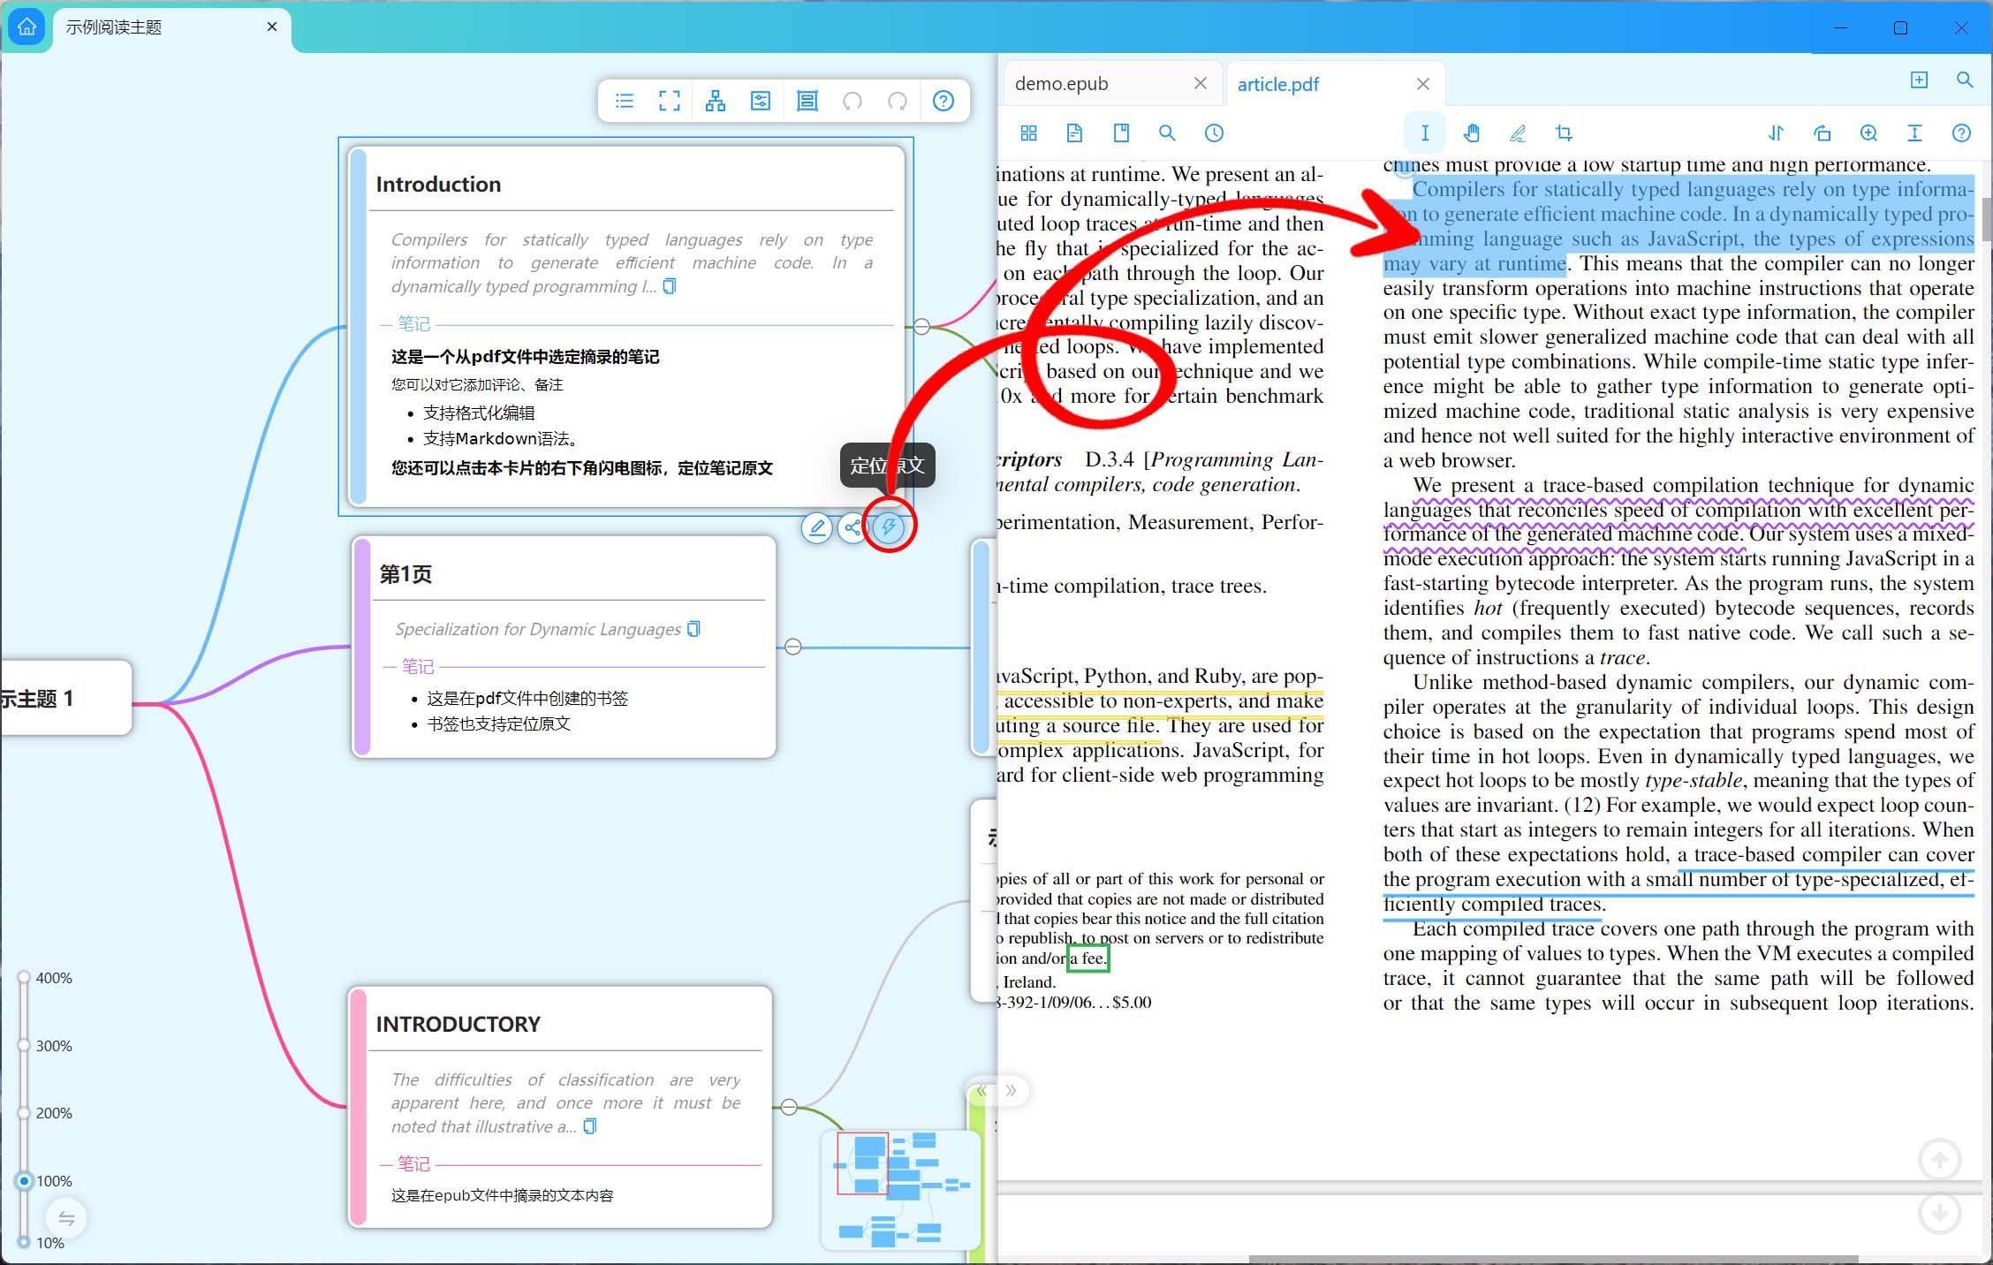
Task: Rotate the PDF page
Action: coord(1822,133)
